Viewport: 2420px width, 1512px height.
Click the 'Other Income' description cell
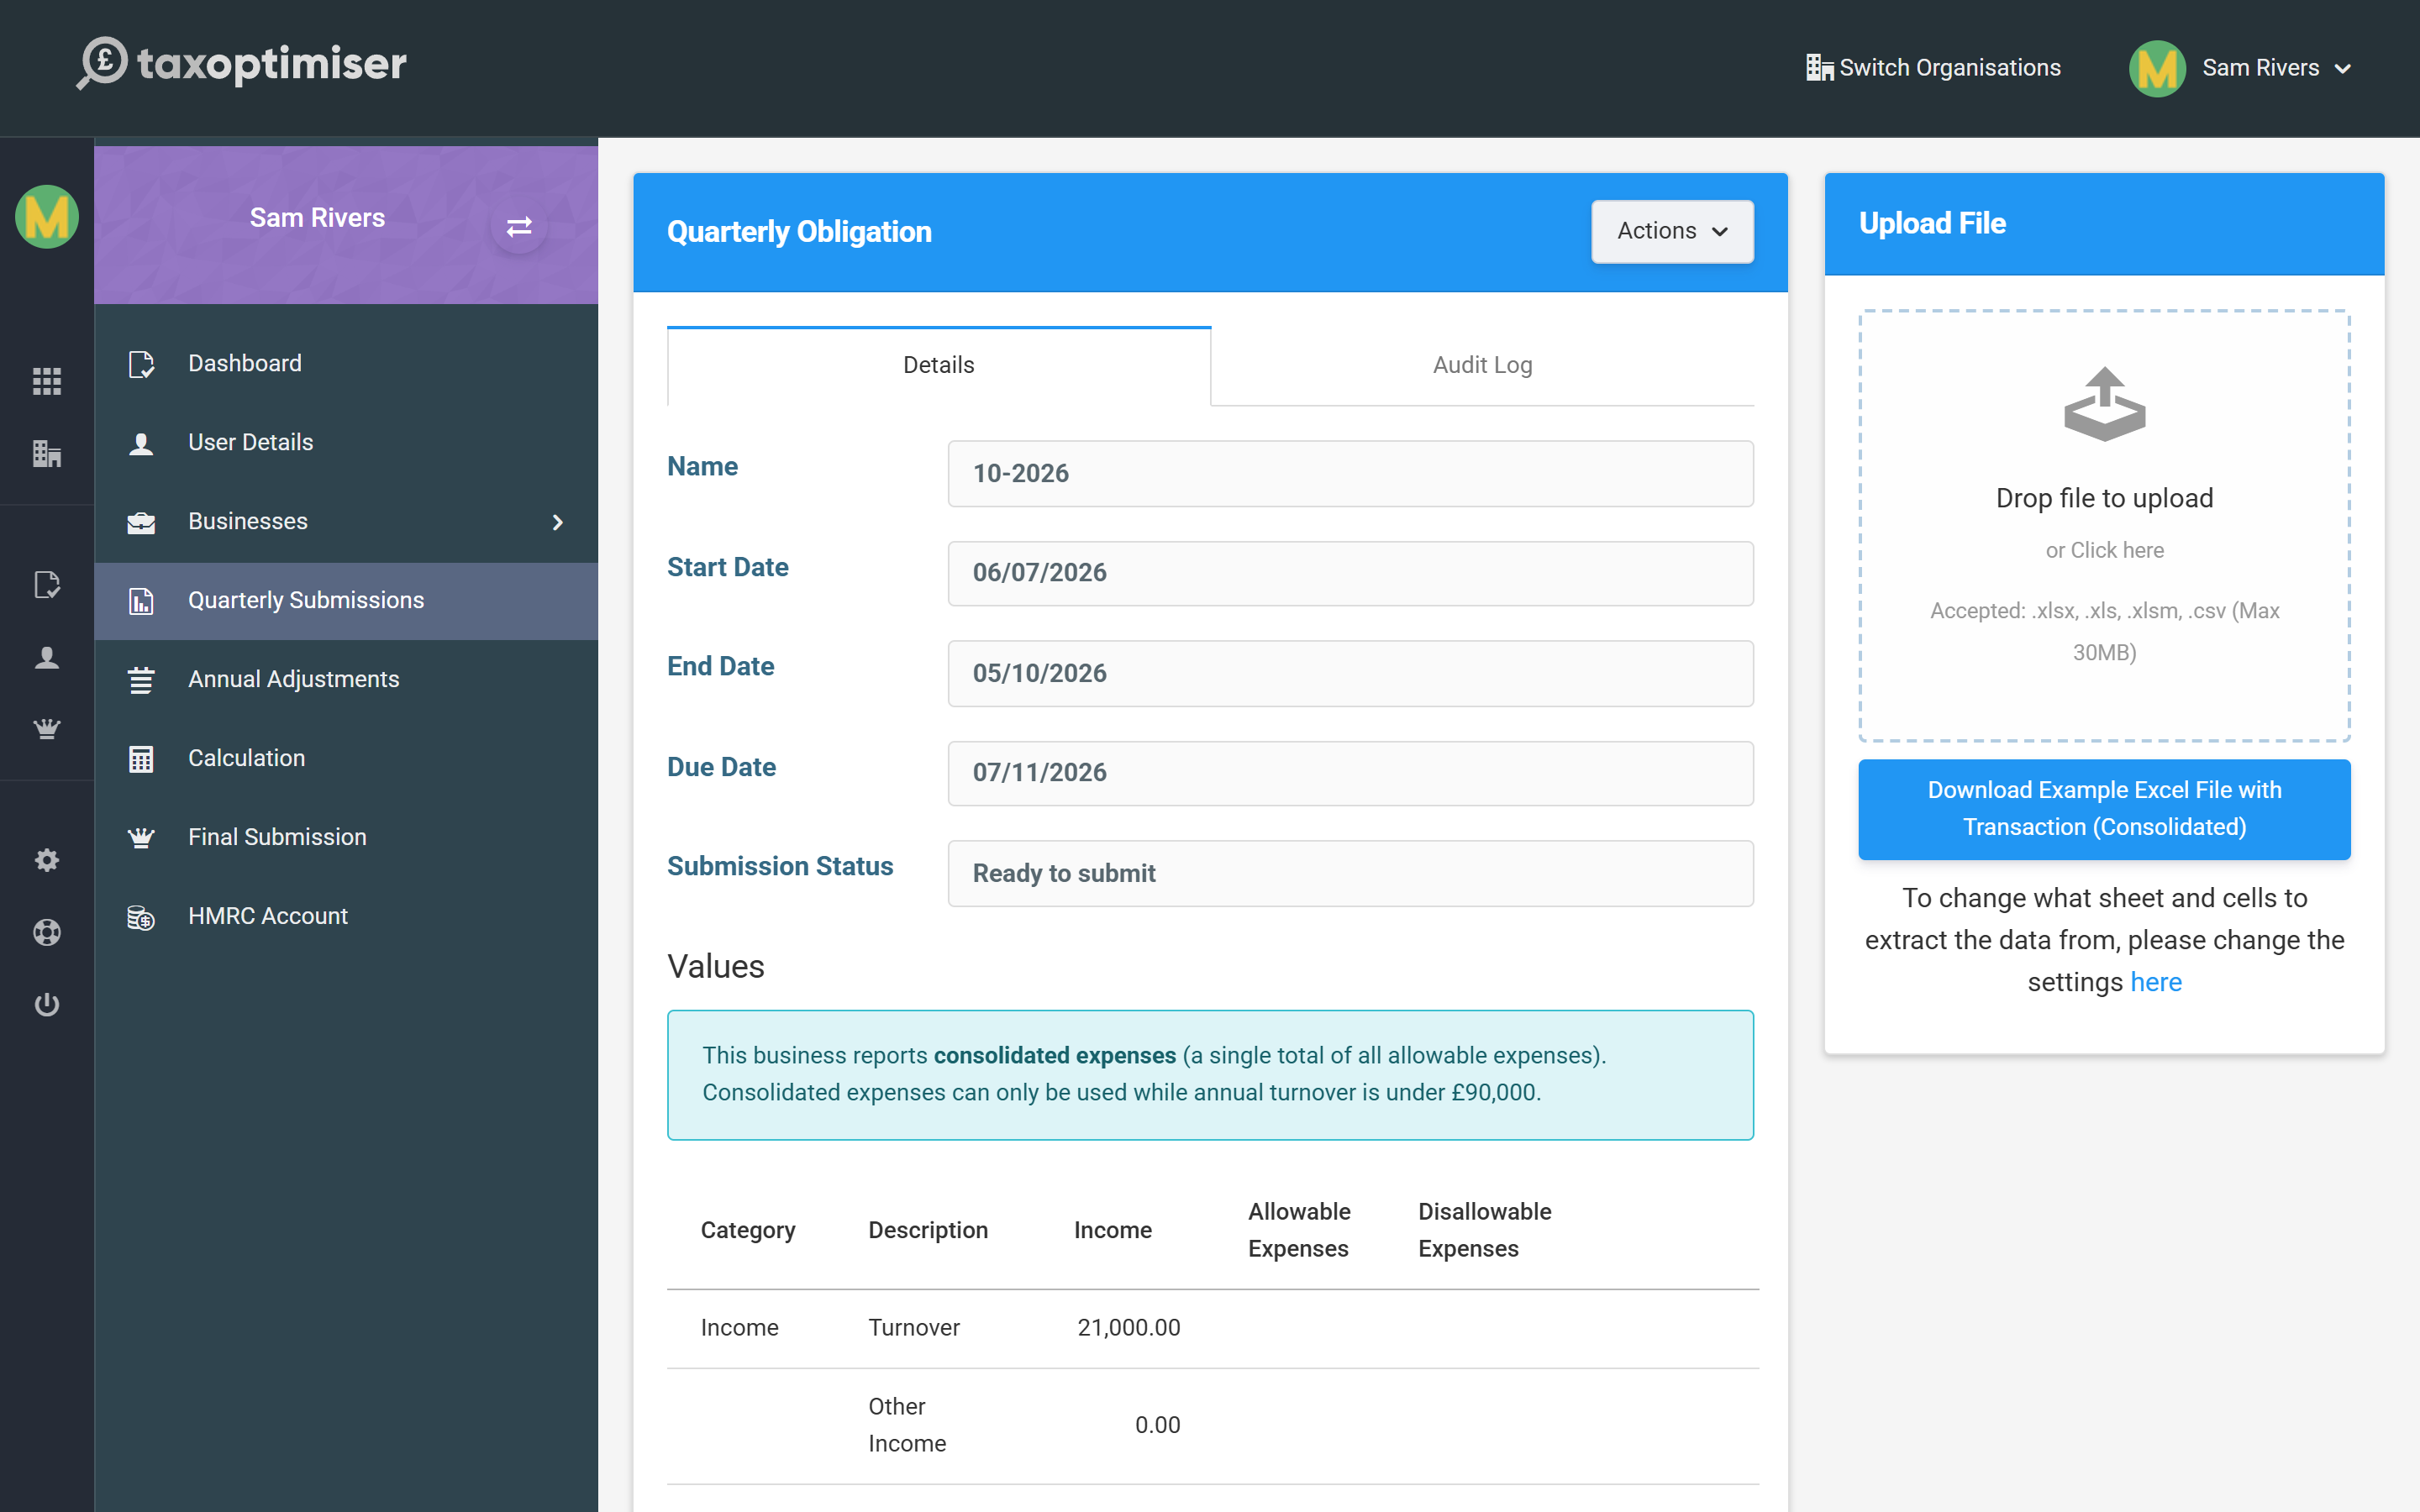(x=906, y=1425)
